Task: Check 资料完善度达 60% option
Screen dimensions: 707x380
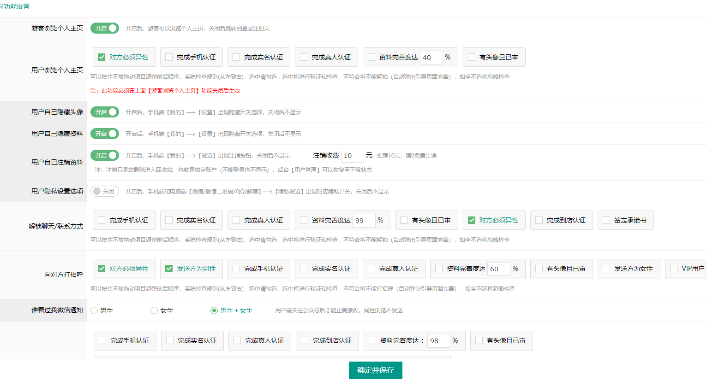Action: point(439,269)
